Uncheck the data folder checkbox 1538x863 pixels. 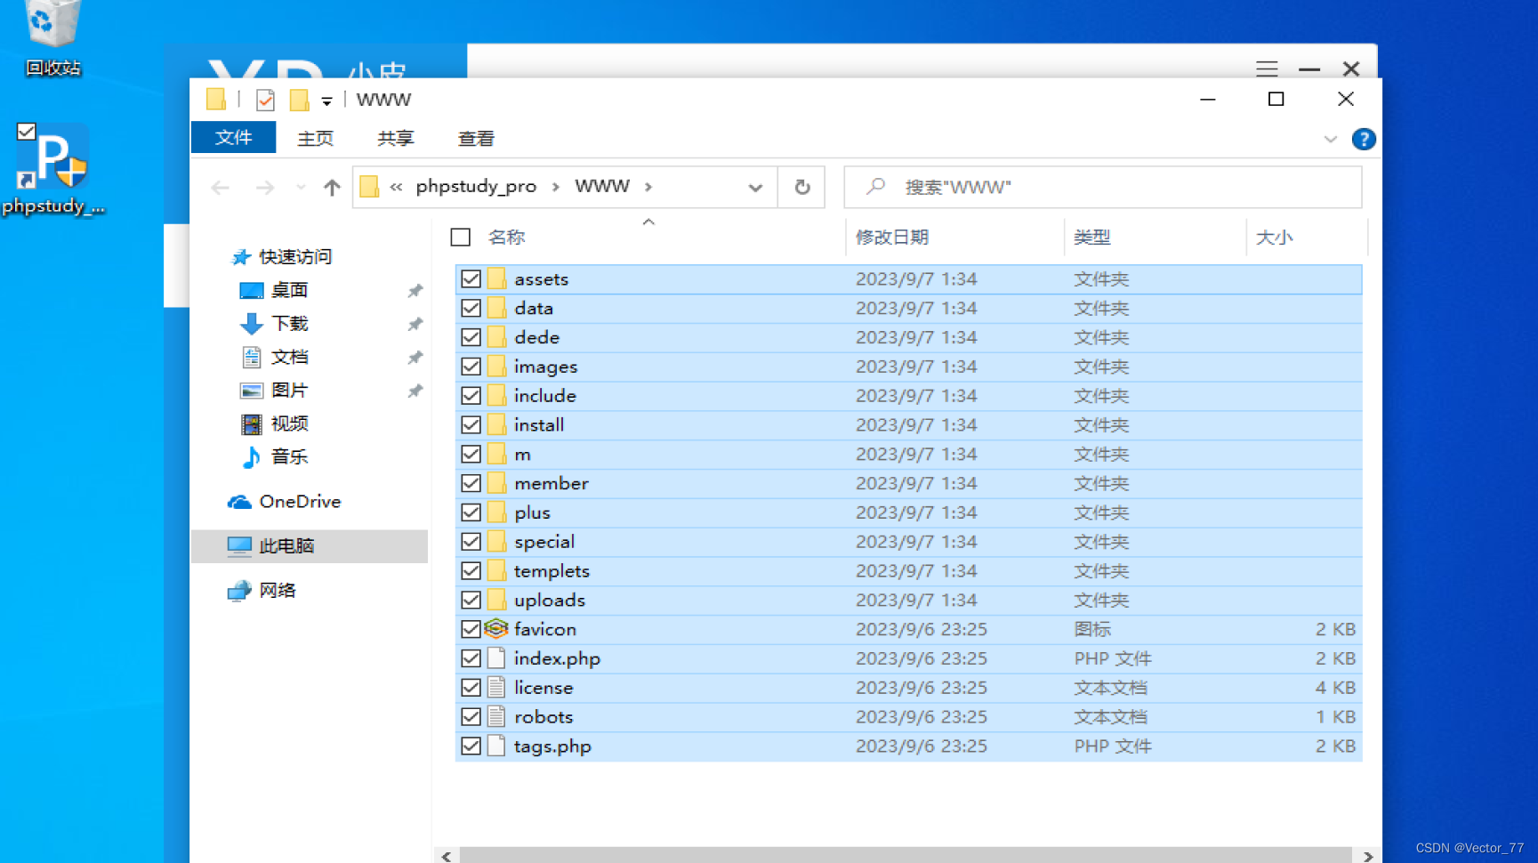coord(471,308)
